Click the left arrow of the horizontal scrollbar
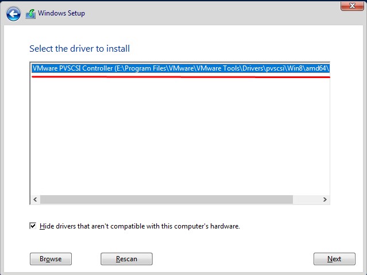The width and height of the screenshot is (367, 275). pyautogui.click(x=36, y=199)
